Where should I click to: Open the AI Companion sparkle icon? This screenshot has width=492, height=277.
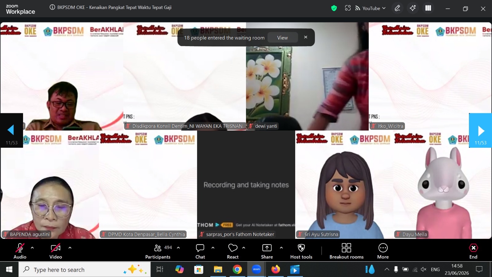click(413, 8)
